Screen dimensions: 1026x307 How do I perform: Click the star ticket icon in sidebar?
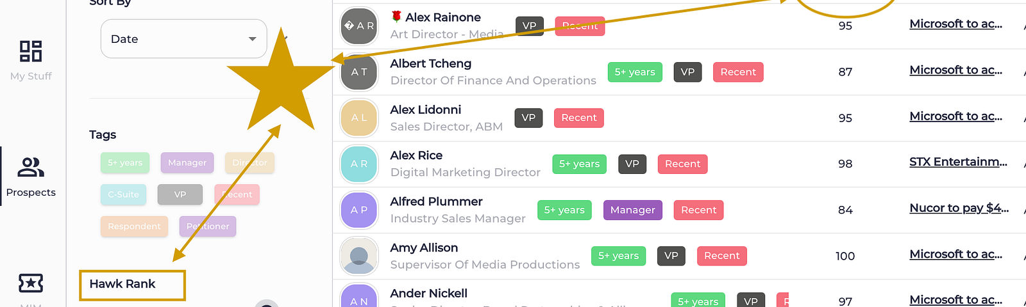click(x=31, y=282)
